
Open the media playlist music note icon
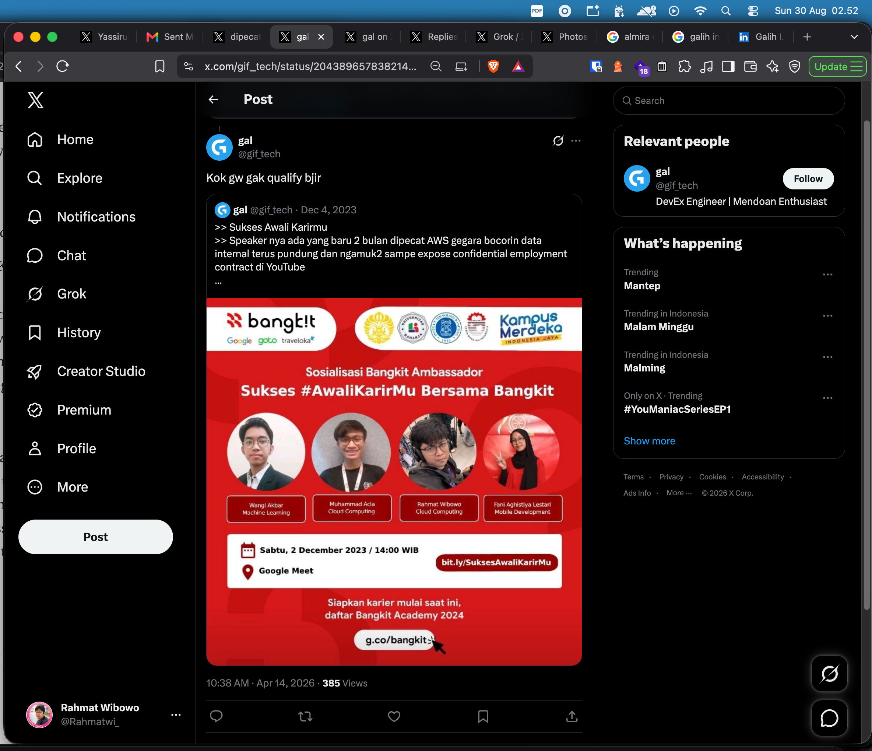706,67
